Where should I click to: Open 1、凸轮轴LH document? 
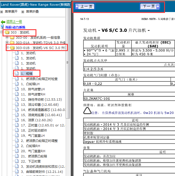(x=30, y=84)
